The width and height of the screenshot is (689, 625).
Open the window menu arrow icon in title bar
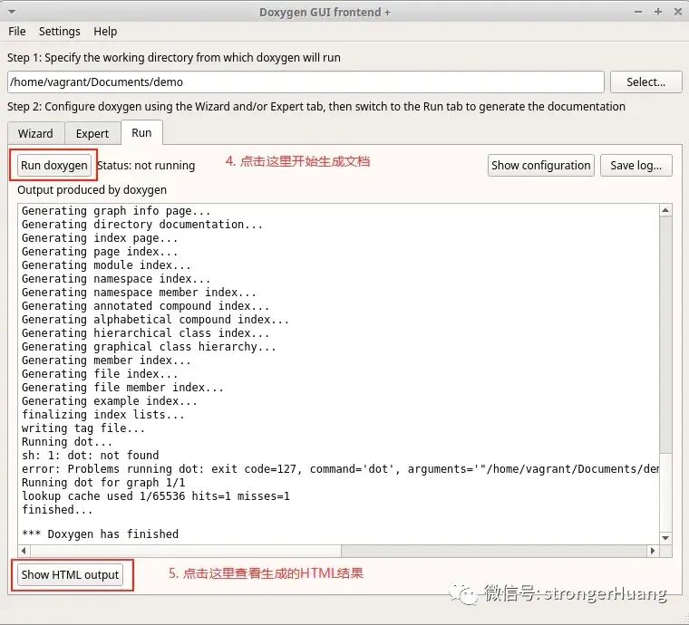12,12
